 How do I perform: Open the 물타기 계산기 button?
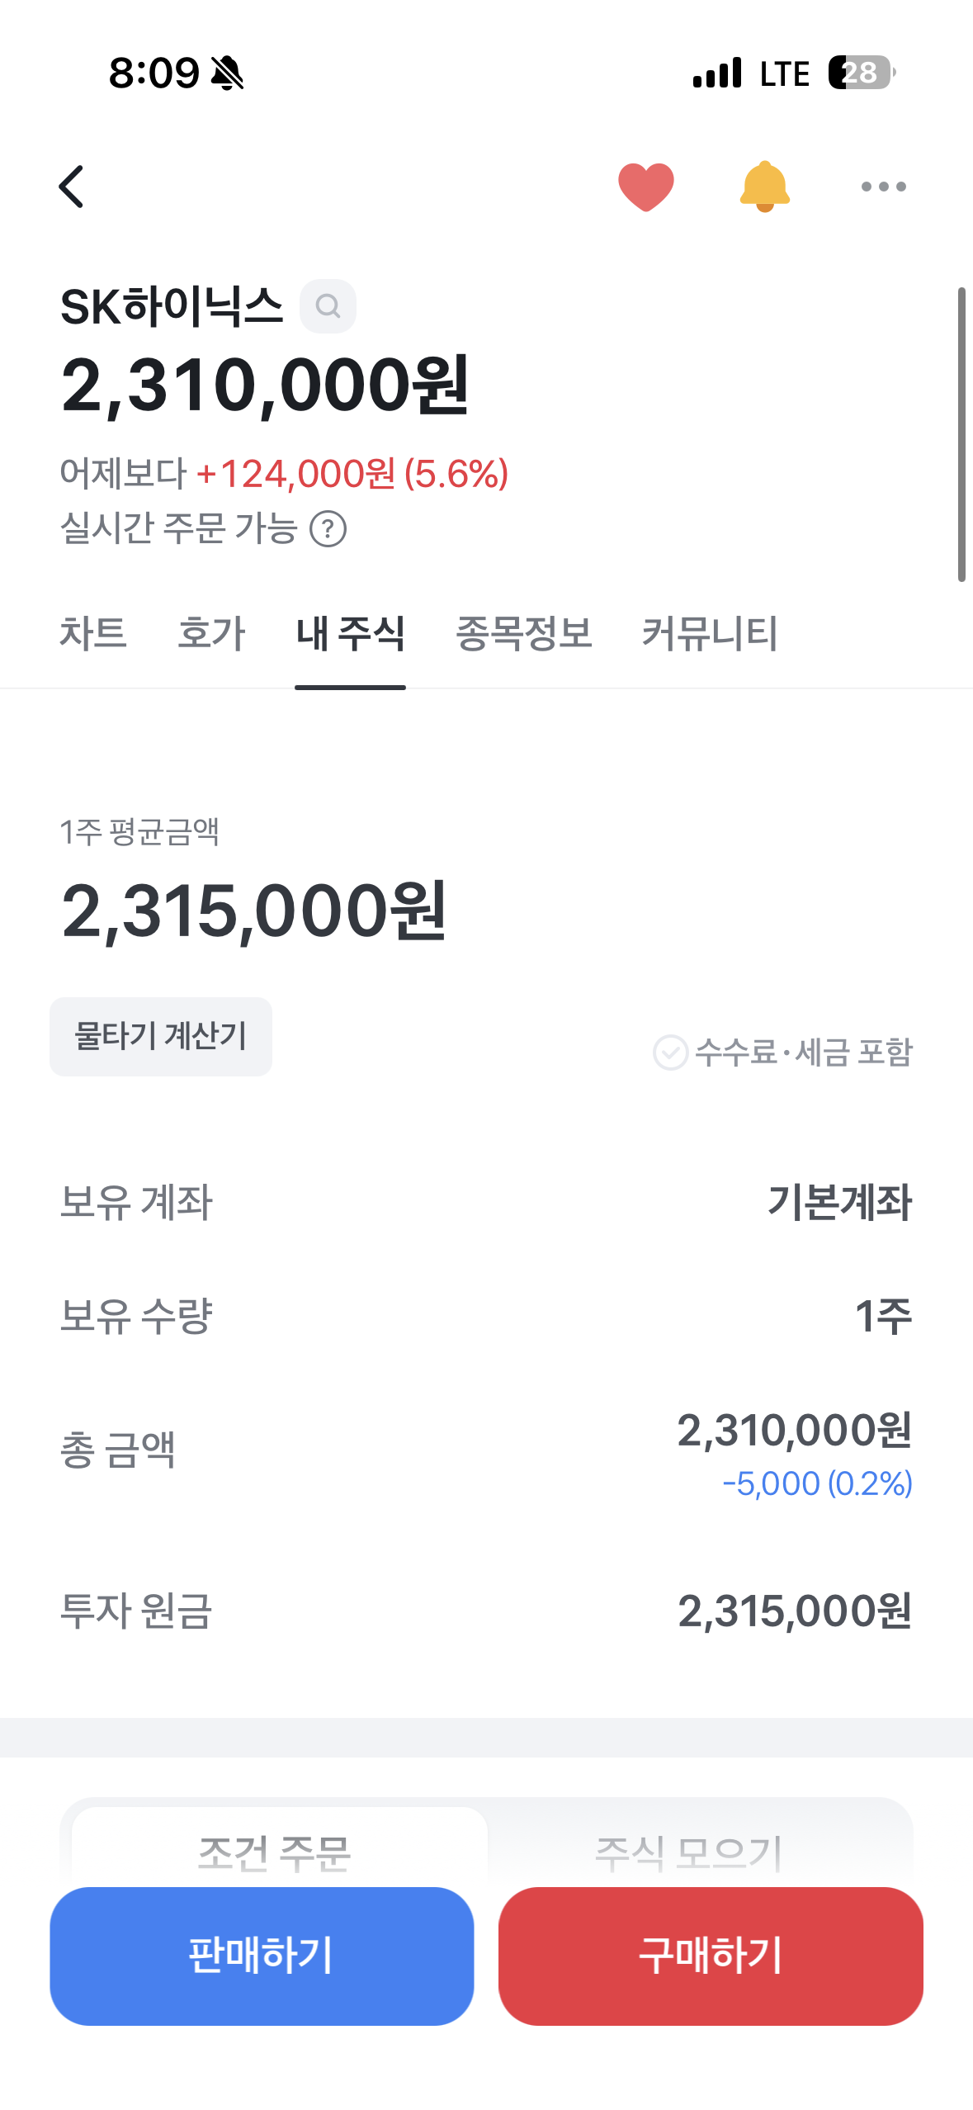(x=161, y=1037)
